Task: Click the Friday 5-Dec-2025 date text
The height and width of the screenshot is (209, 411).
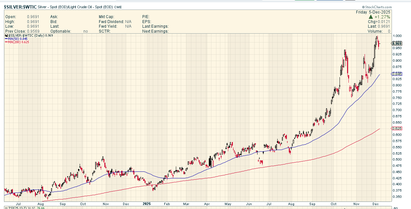Action: (x=373, y=12)
